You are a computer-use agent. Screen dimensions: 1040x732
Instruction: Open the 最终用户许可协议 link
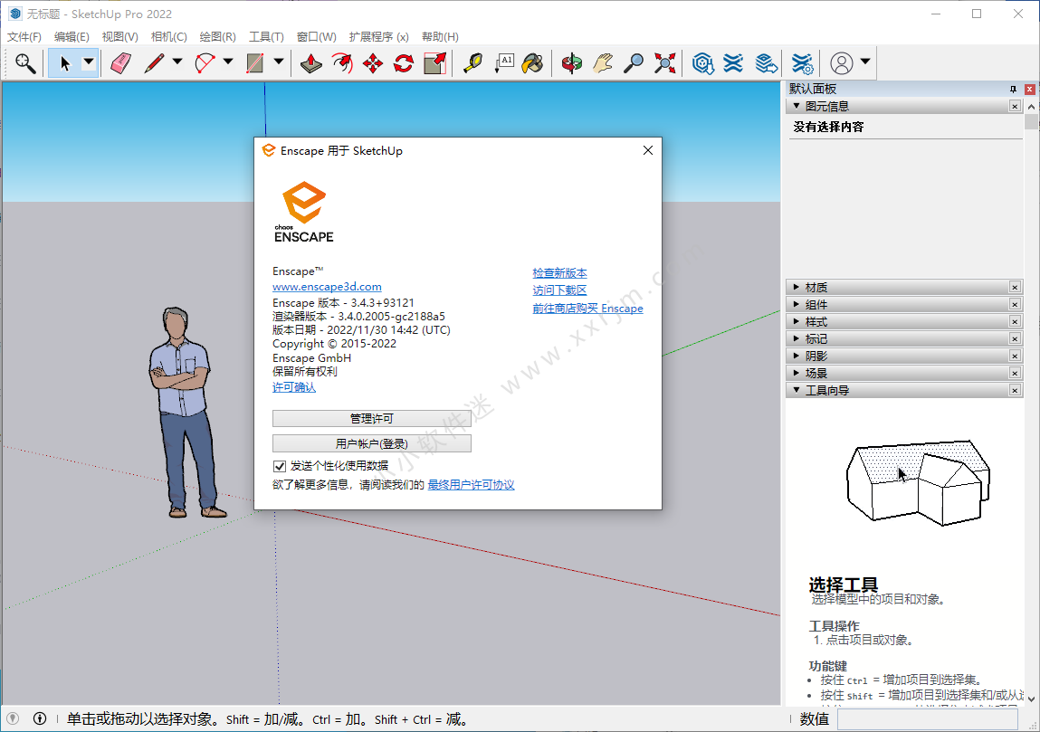pos(471,485)
